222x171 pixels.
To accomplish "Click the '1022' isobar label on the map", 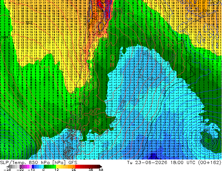I will 29,23.
